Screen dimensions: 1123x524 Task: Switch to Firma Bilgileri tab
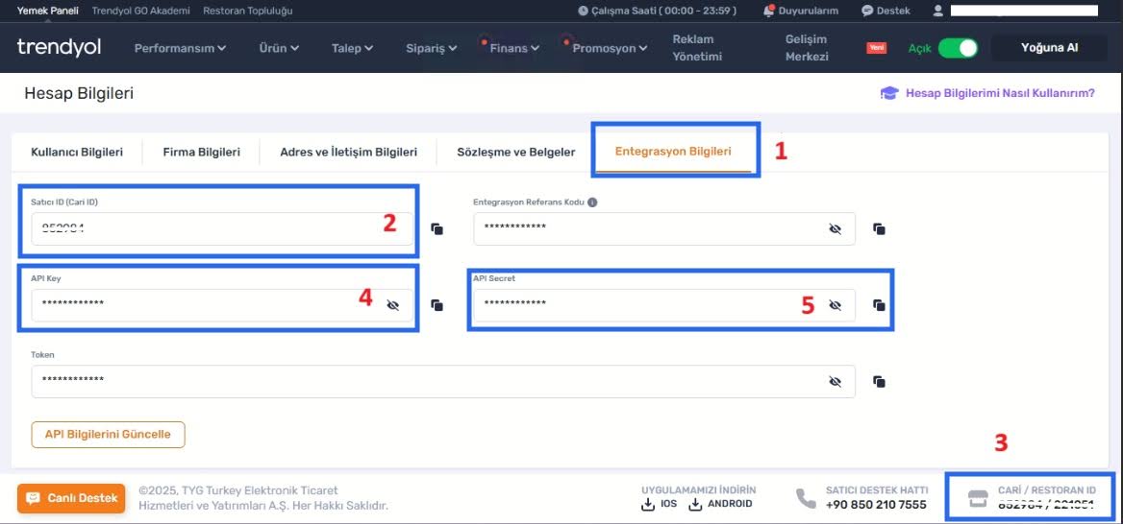click(x=201, y=153)
